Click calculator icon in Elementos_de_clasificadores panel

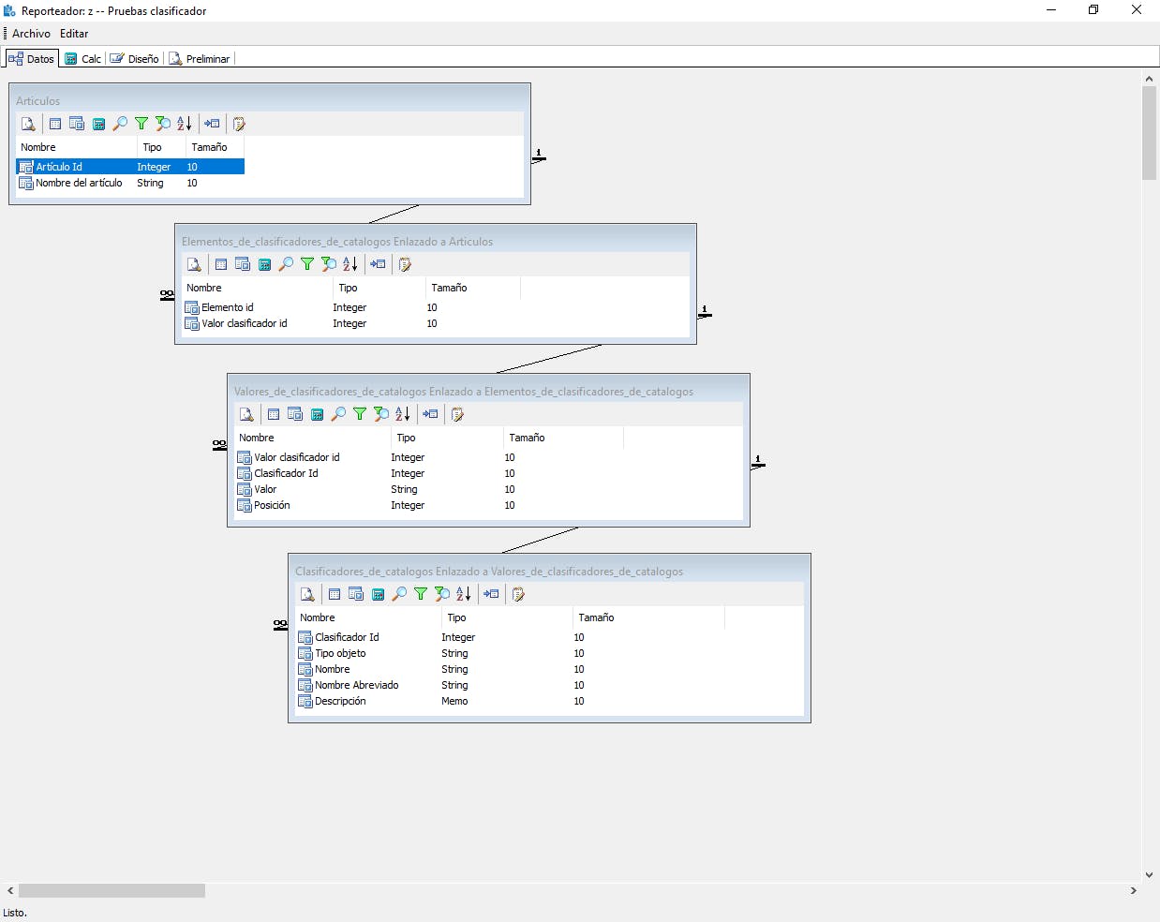(x=264, y=264)
